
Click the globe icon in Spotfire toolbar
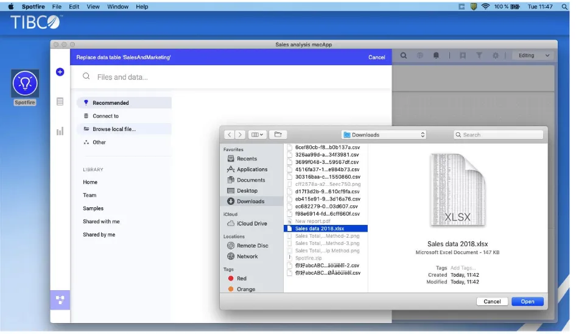(420, 55)
